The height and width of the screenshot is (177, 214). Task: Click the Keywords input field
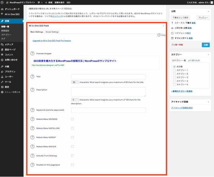109,110
